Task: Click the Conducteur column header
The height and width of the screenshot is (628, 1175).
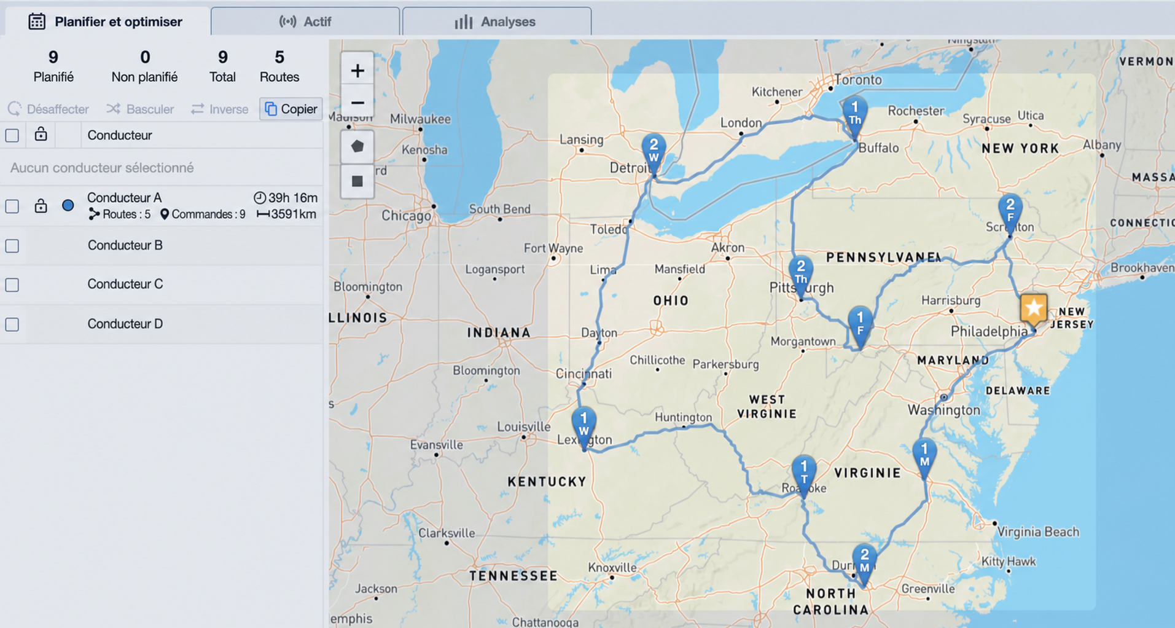Action: click(x=120, y=135)
